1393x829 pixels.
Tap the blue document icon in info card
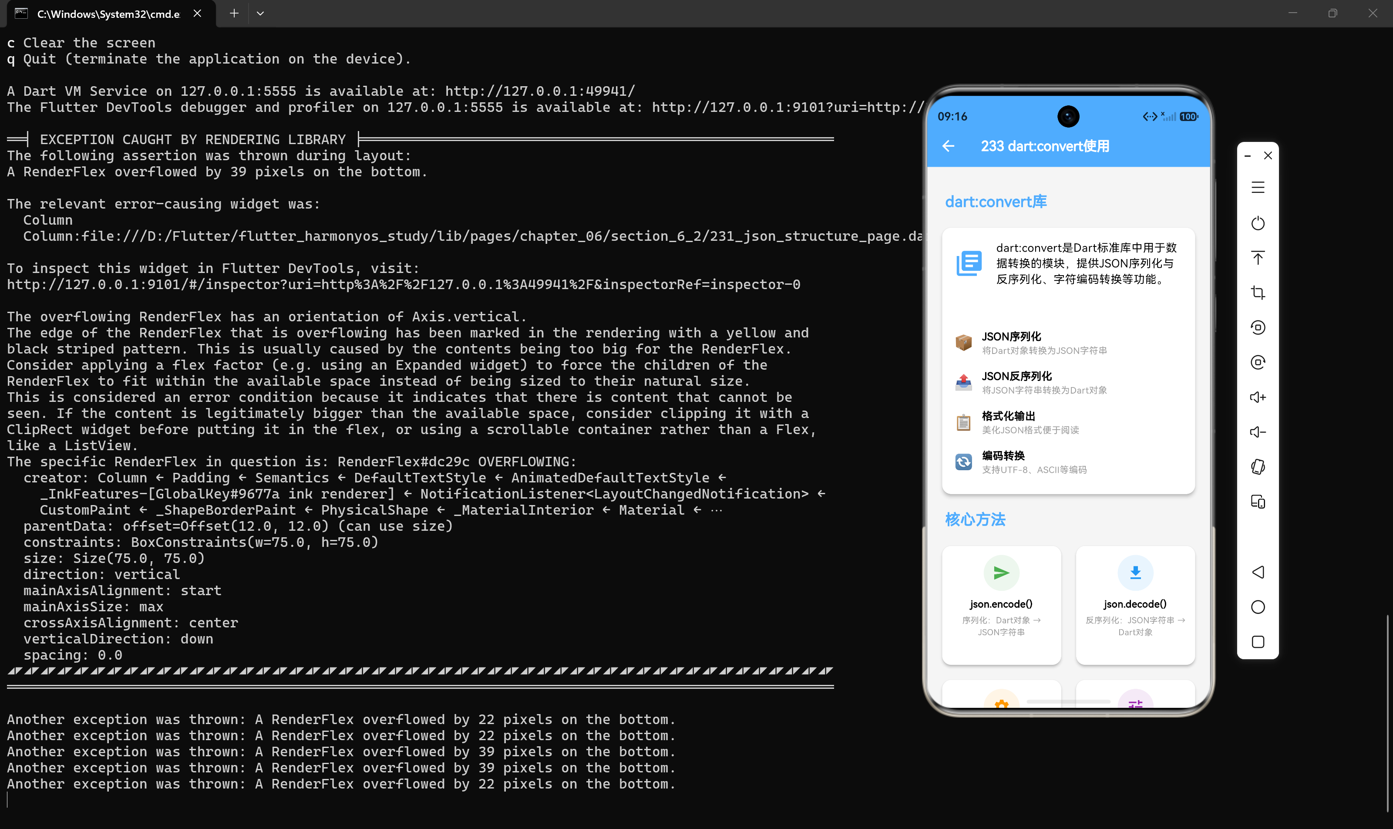[x=969, y=263]
